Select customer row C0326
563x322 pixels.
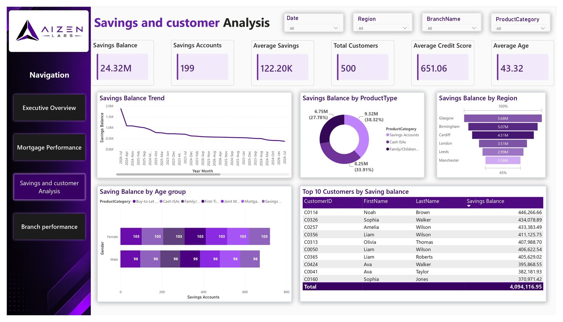coord(423,220)
